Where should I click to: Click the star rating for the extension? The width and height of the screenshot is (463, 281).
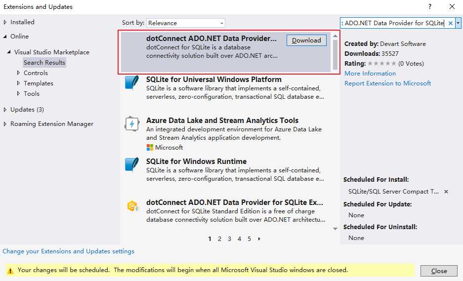tap(382, 64)
